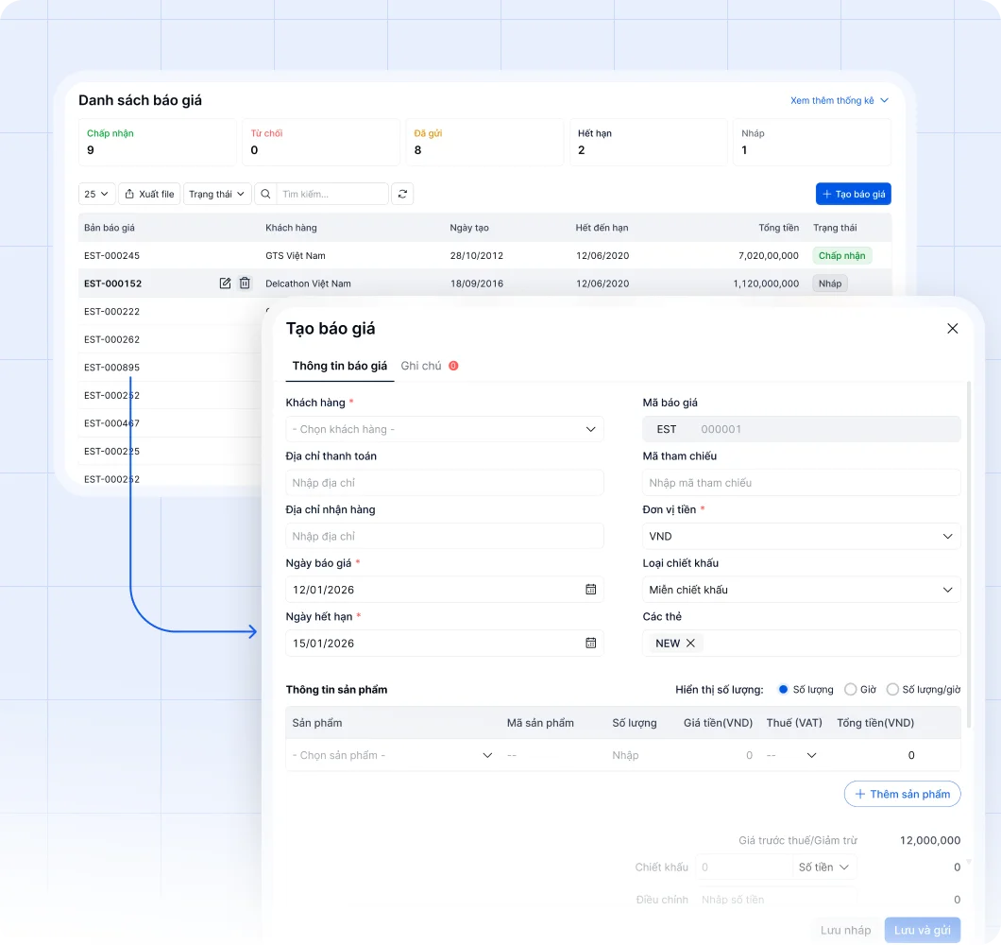
Task: Click the Hết đến hạn column header
Action: (x=602, y=228)
